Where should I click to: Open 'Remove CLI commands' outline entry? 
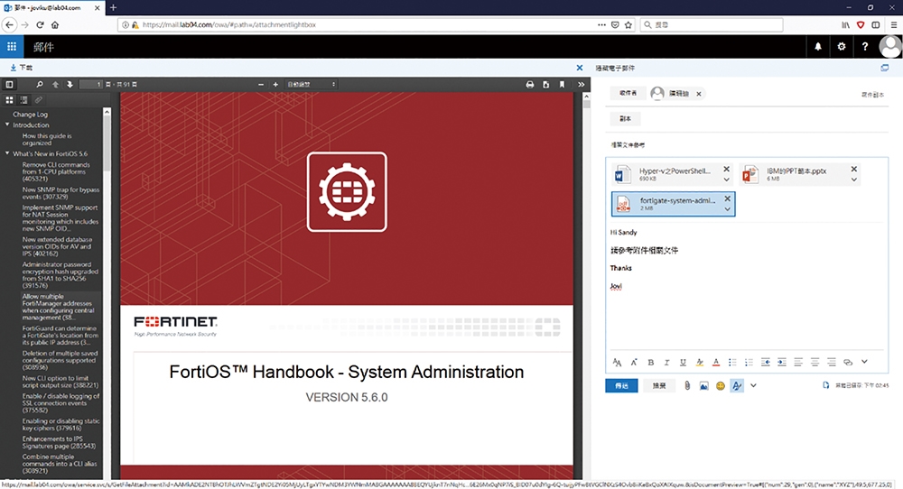[x=56, y=171]
